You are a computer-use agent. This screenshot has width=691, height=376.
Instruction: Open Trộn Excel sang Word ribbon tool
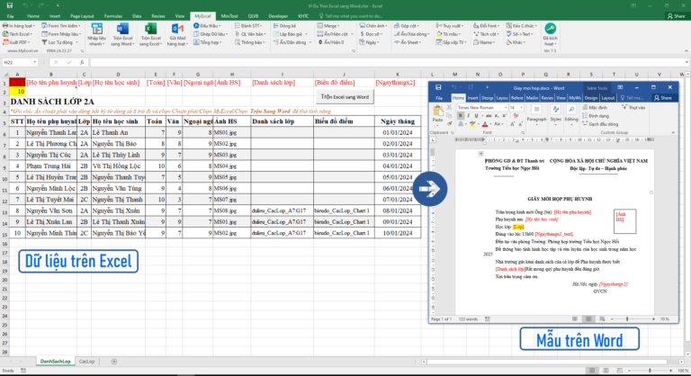pyautogui.click(x=121, y=34)
